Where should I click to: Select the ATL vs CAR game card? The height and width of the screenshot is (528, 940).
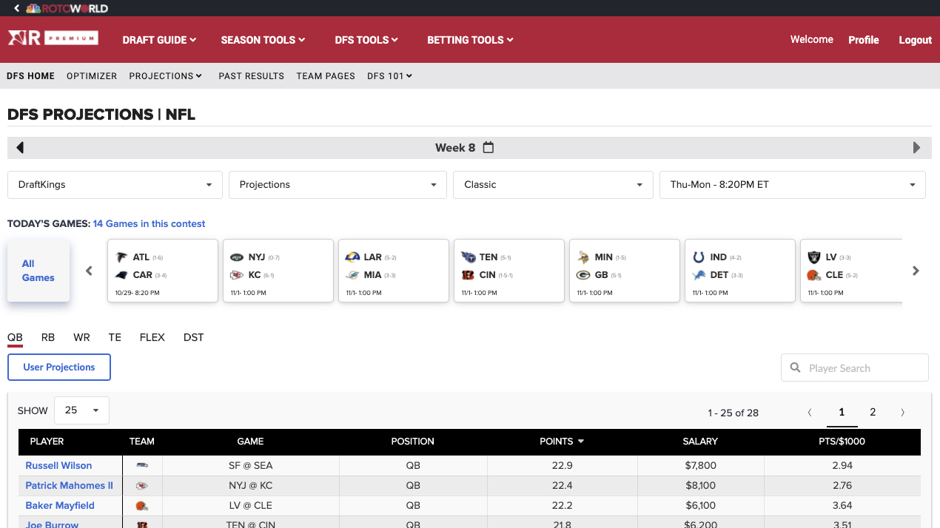click(x=163, y=271)
